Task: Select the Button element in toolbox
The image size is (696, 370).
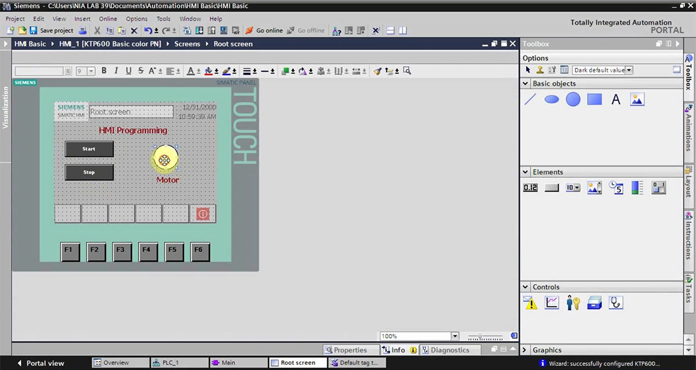Action: (x=552, y=188)
